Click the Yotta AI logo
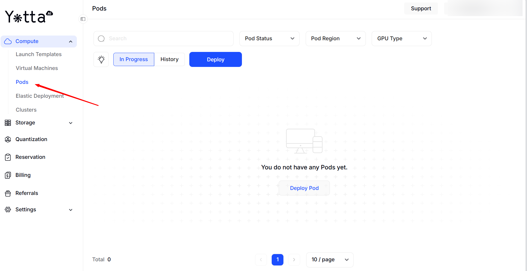527x271 pixels. pyautogui.click(x=29, y=17)
